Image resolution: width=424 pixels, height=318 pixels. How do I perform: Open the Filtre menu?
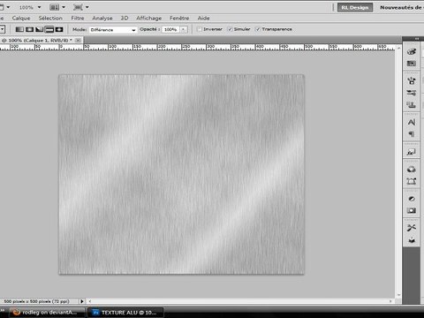[x=78, y=19]
